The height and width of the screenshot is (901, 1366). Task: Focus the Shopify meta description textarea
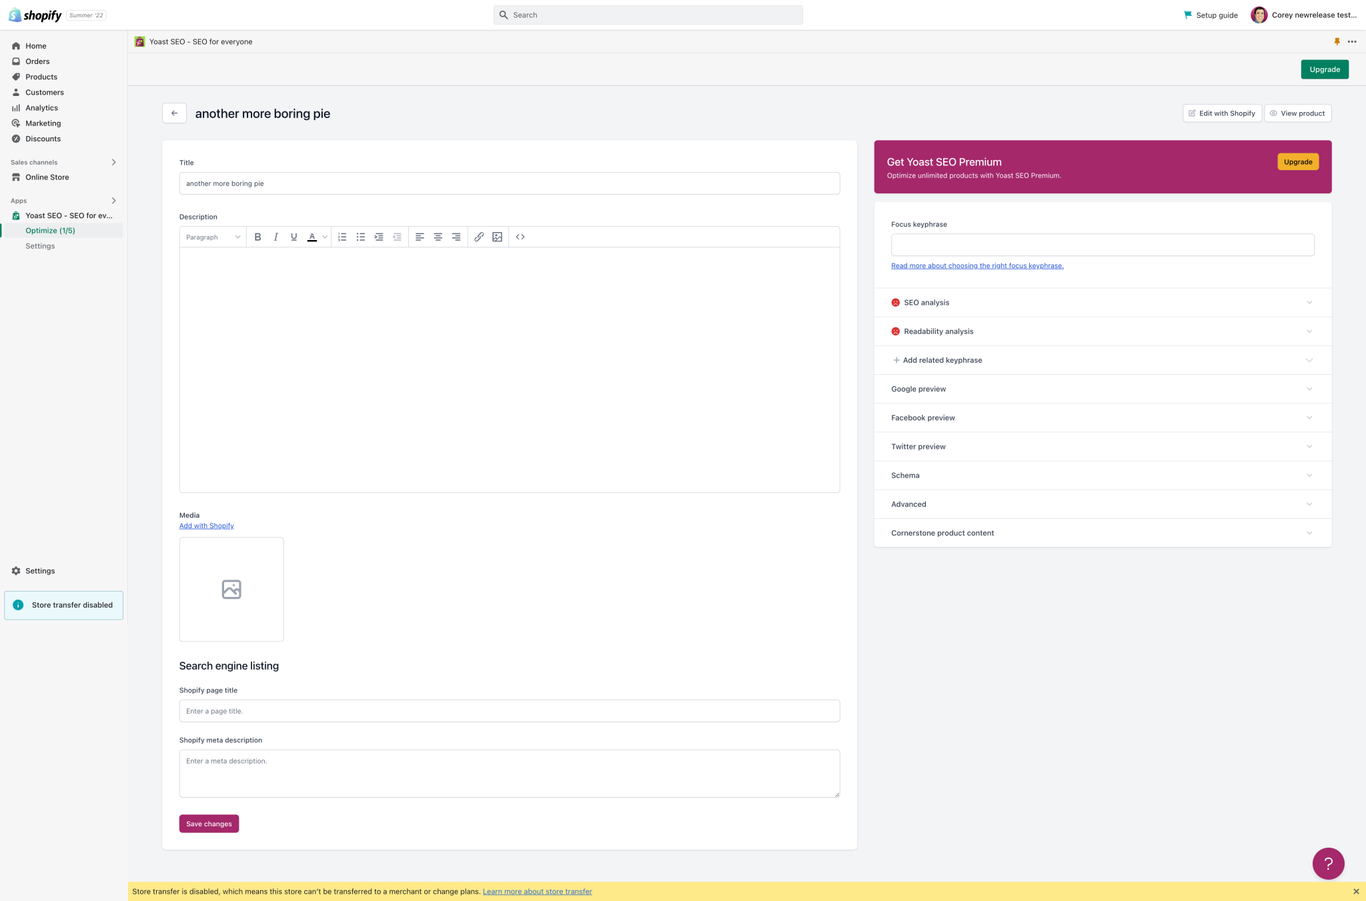510,774
